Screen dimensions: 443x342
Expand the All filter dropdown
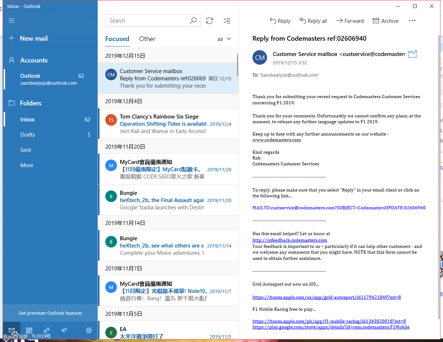pos(224,39)
